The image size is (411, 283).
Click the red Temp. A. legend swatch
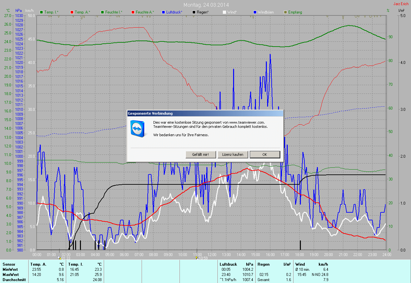coord(72,12)
